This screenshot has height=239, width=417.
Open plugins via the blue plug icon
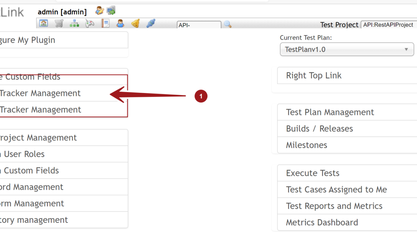[x=151, y=23]
